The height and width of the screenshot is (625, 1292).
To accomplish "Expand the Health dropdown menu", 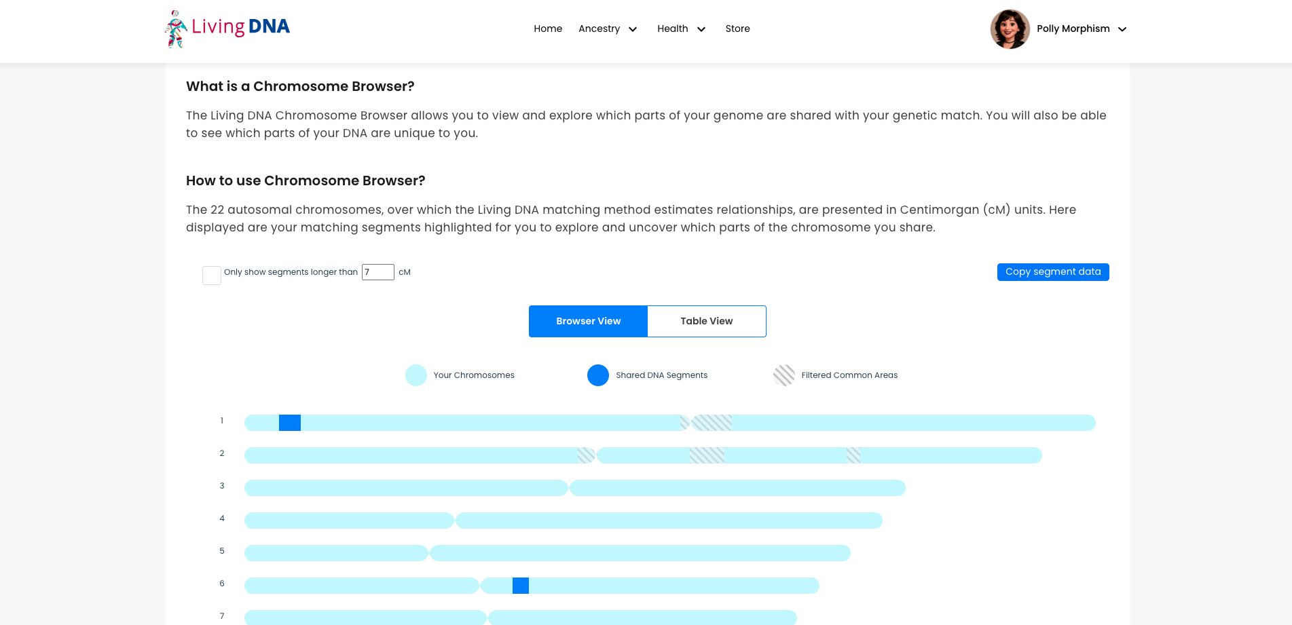I will [x=682, y=29].
